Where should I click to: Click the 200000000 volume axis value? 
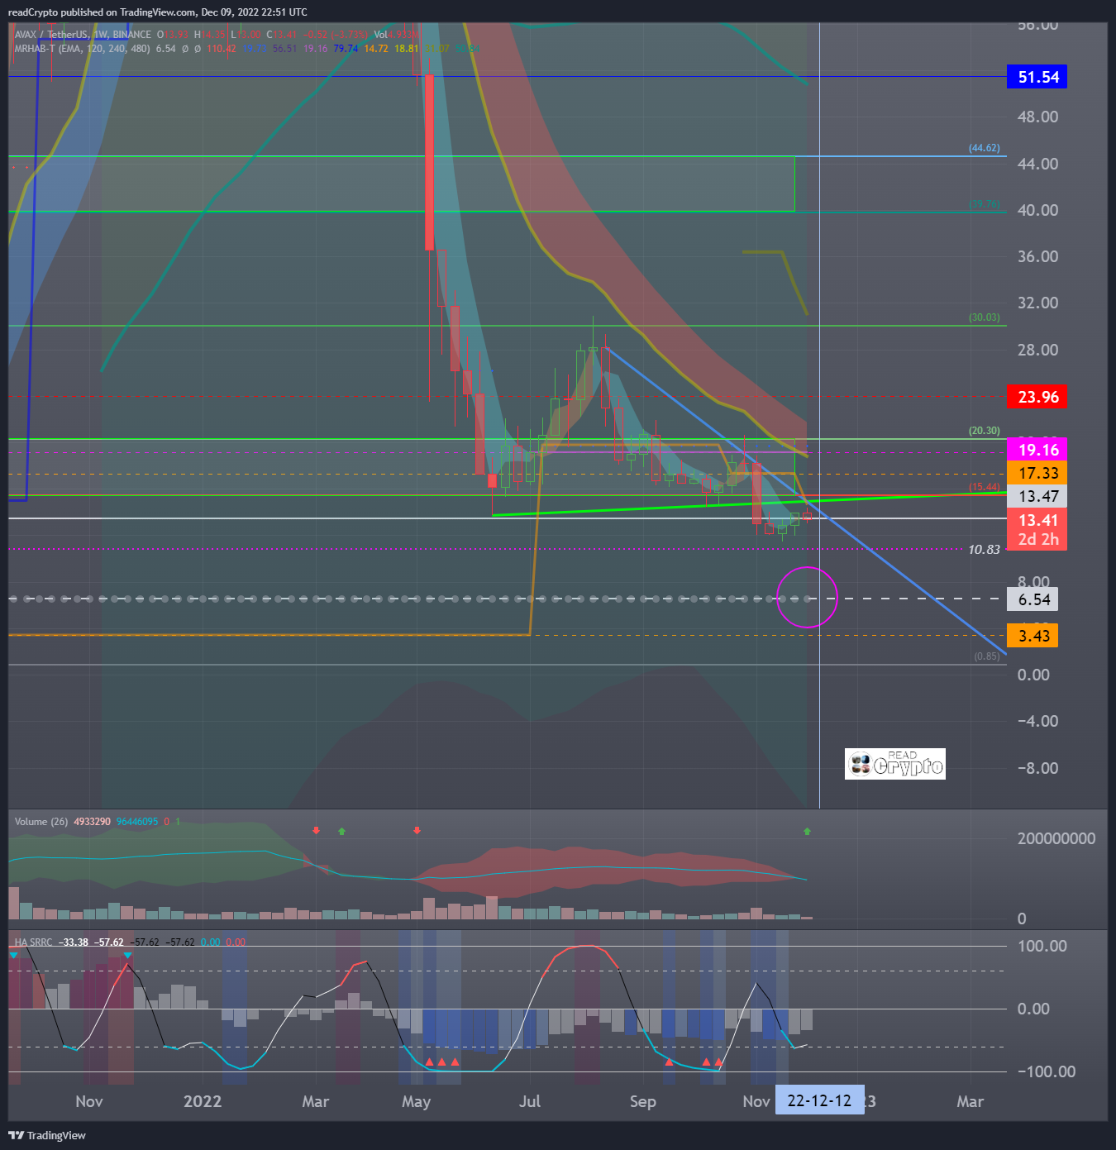[x=1056, y=838]
